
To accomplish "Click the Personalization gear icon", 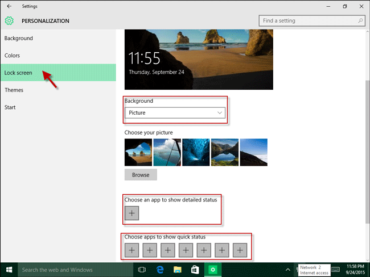I will point(9,20).
